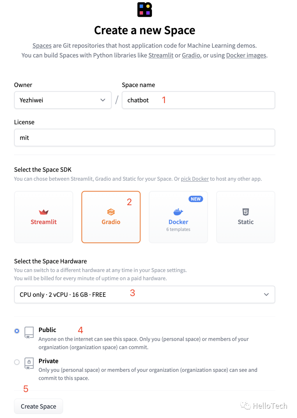The width and height of the screenshot is (297, 418).
Task: Click the Hugging Face Spaces logo icon
Action: coord(145,10)
